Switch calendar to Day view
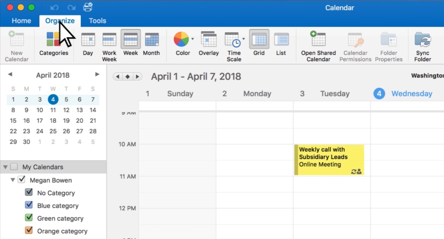This screenshot has height=239, width=444. pyautogui.click(x=88, y=43)
